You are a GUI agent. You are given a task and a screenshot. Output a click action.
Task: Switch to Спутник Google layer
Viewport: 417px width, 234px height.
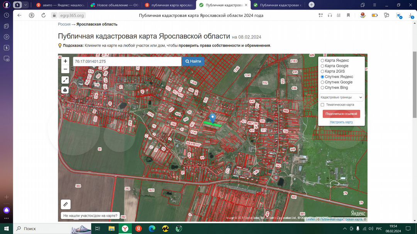click(322, 82)
